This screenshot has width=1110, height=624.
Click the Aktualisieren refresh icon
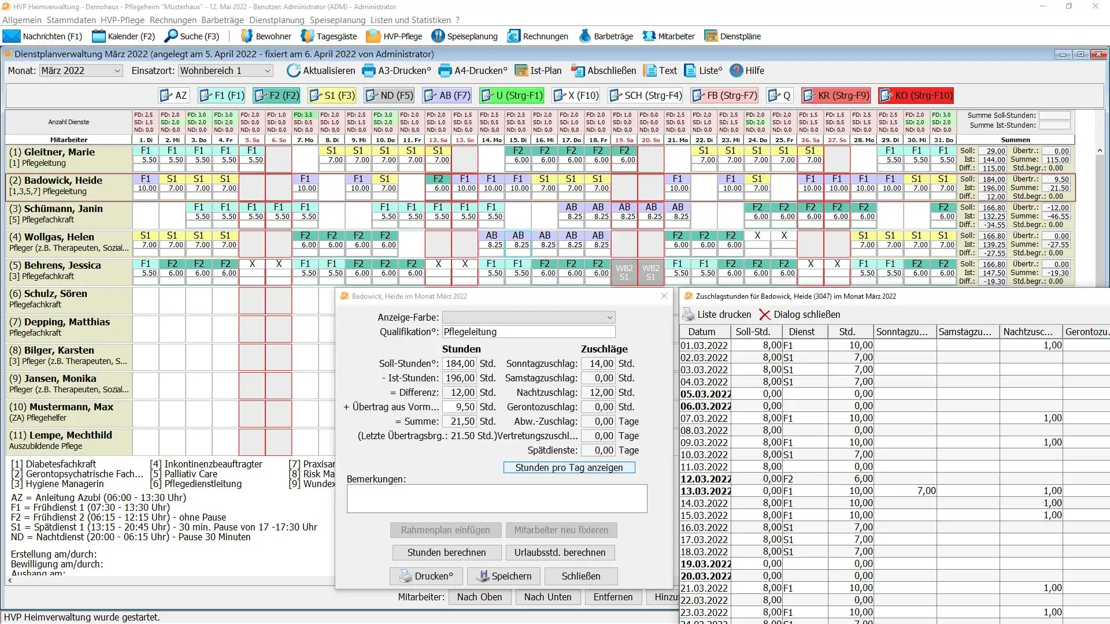(294, 70)
